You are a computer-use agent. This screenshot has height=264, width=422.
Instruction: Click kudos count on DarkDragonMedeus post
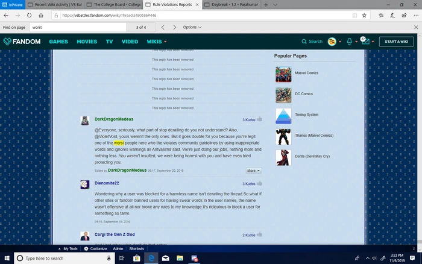pyautogui.click(x=248, y=120)
